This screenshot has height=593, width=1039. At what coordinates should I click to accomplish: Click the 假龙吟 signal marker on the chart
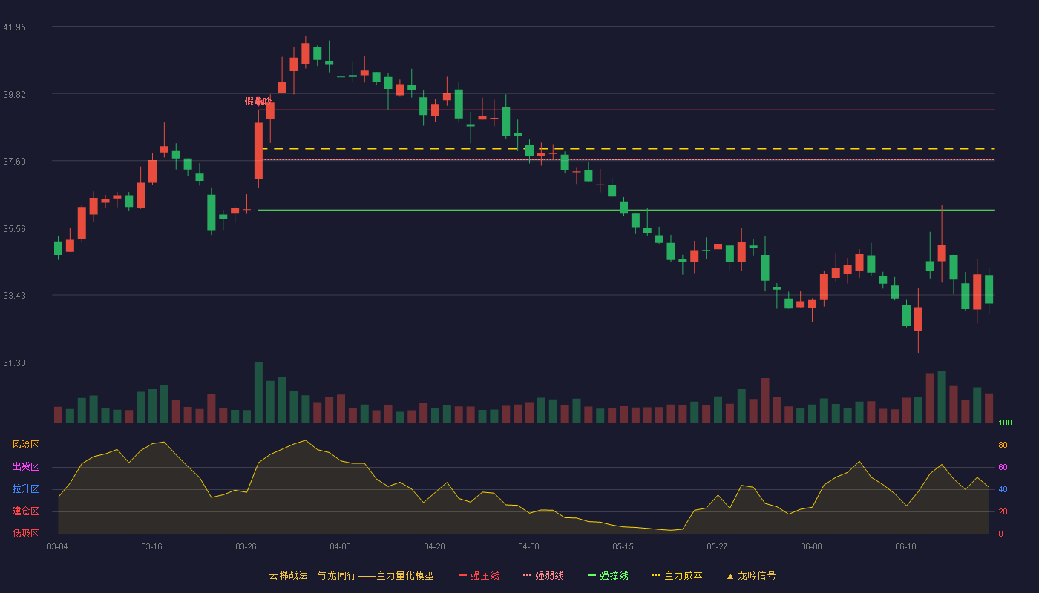[x=258, y=102]
